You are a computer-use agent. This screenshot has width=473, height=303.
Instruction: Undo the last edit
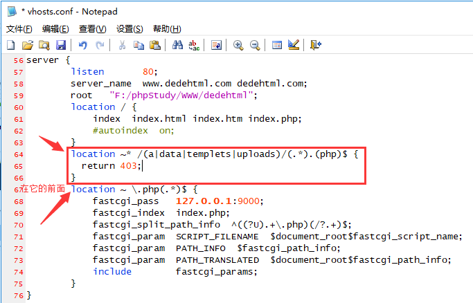[x=83, y=45]
